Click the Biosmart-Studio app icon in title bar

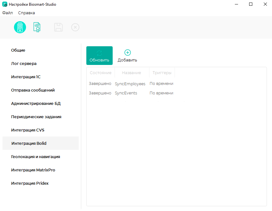pos(5,4)
